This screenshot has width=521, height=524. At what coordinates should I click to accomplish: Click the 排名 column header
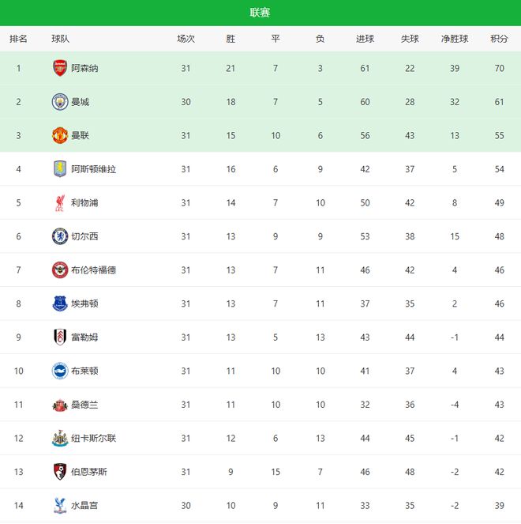[x=18, y=39]
